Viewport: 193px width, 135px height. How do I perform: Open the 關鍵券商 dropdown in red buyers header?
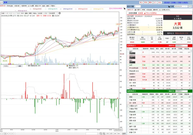182,46
